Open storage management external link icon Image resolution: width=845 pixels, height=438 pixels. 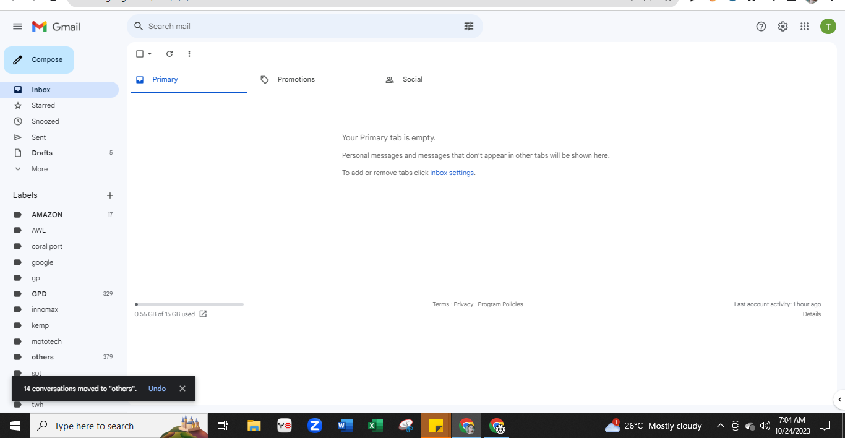203,314
